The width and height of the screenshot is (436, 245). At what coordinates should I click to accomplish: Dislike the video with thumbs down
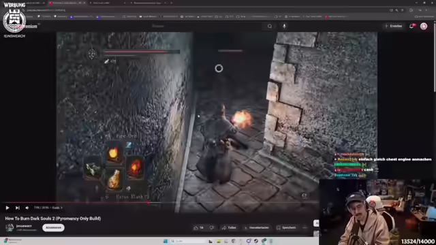[x=212, y=228]
